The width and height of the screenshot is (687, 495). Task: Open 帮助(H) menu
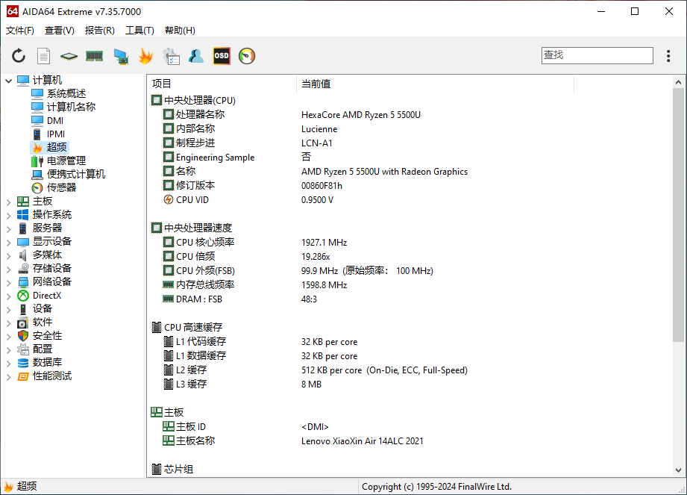point(180,31)
